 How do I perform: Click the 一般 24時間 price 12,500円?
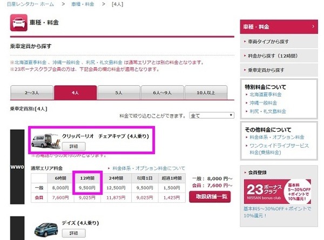pos(116,188)
